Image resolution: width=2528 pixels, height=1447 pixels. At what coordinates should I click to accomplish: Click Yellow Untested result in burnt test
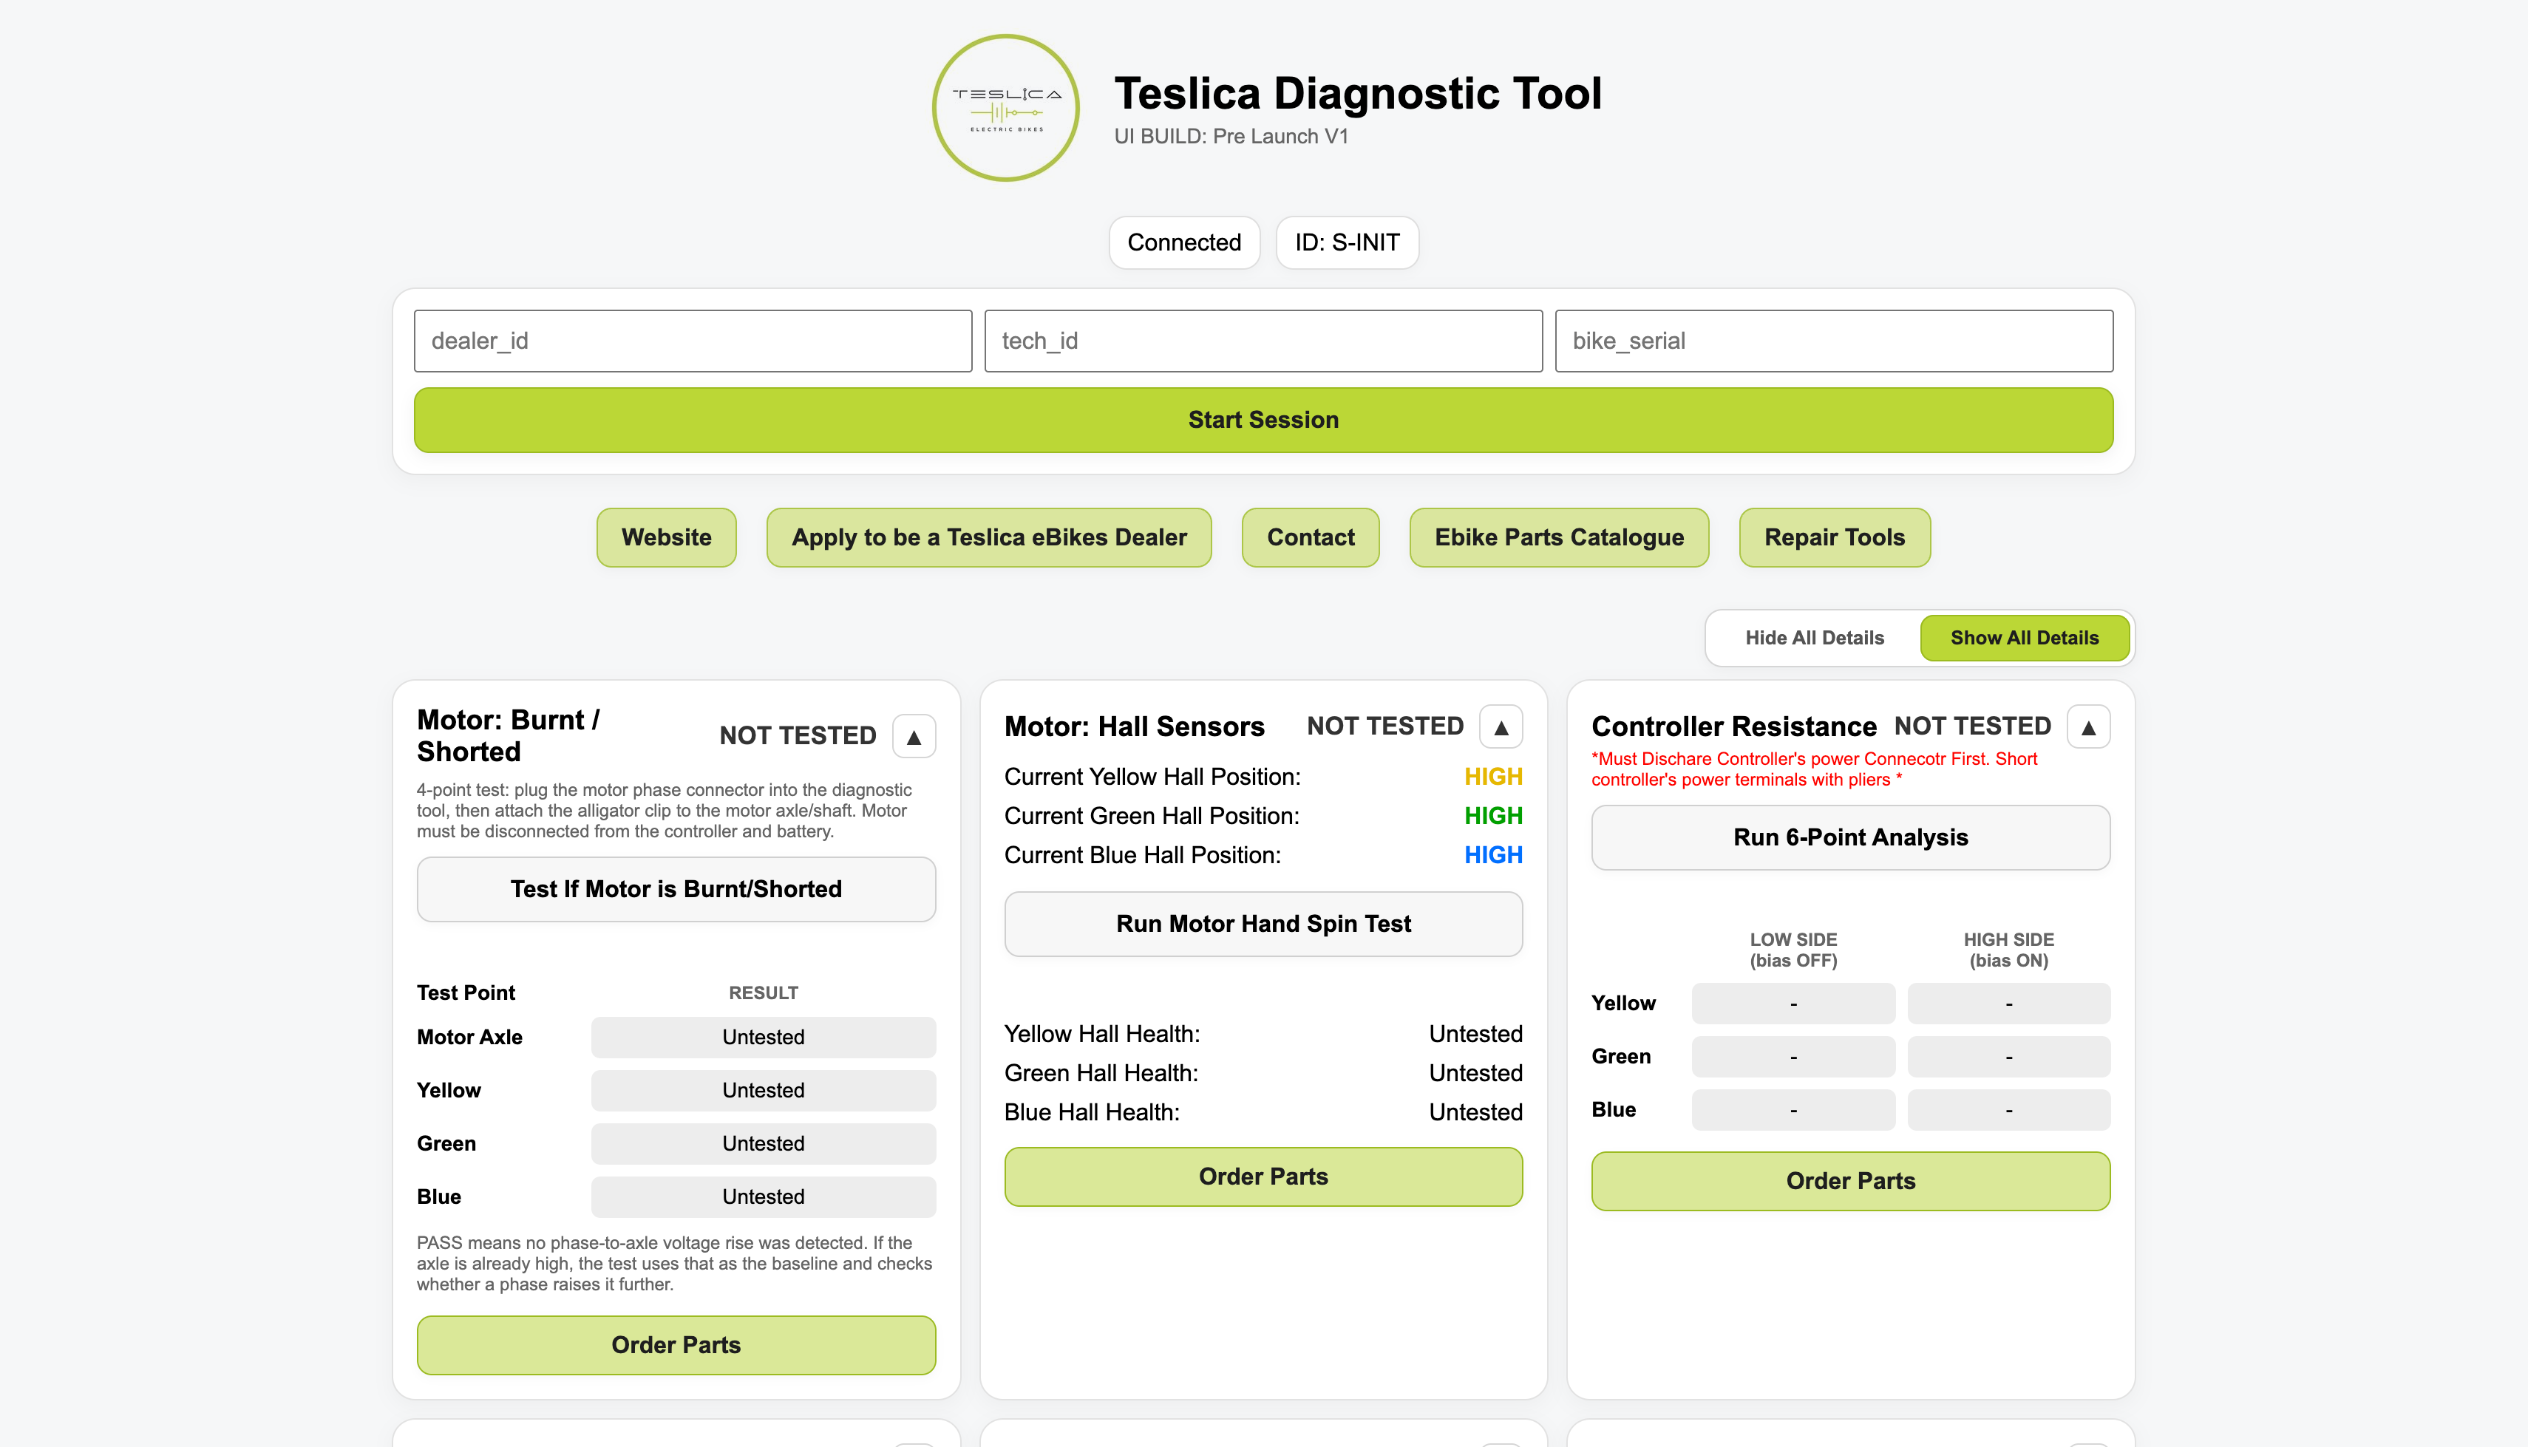tap(763, 1092)
